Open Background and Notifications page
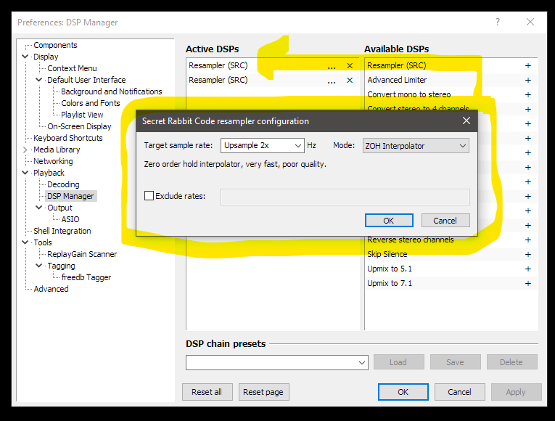The height and width of the screenshot is (421, 555). [112, 91]
